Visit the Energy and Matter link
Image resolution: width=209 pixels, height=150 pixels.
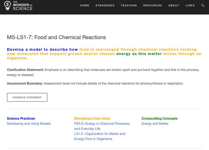tap(155, 124)
